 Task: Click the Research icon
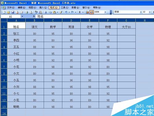coord(41,12)
